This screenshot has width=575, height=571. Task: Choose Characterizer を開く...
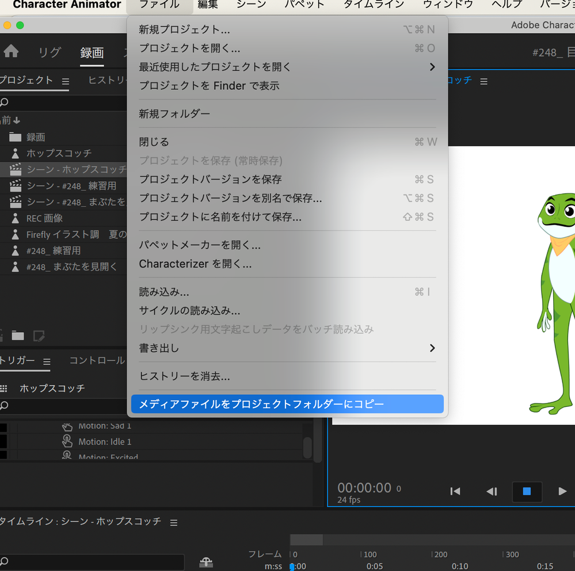pos(287,264)
